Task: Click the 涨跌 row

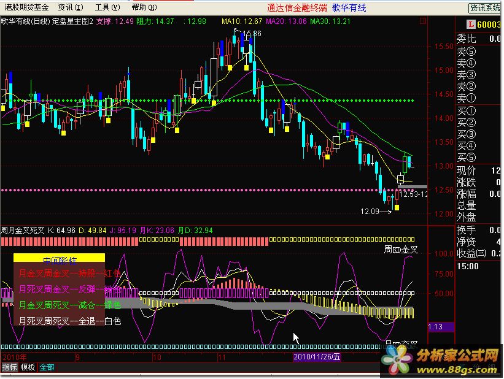Action: click(478, 182)
